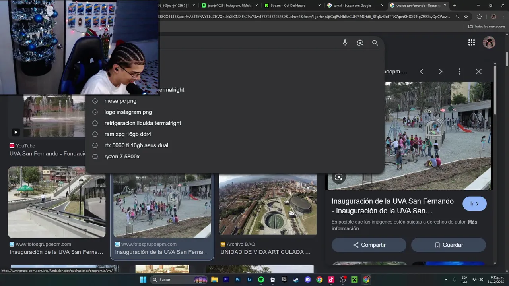Open the Google account avatar menu

click(489, 43)
